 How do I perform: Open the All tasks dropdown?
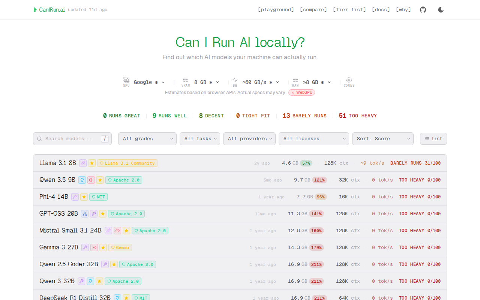200,139
